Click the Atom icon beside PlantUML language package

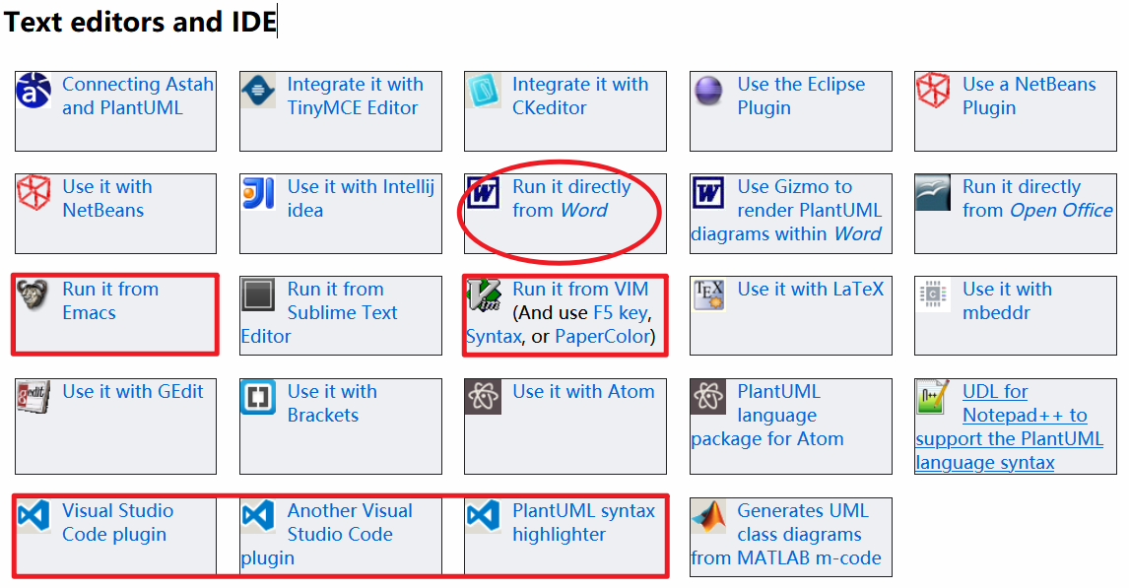(x=708, y=397)
